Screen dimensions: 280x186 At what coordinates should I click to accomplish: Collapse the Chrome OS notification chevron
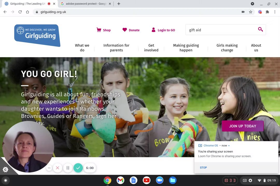click(x=229, y=146)
